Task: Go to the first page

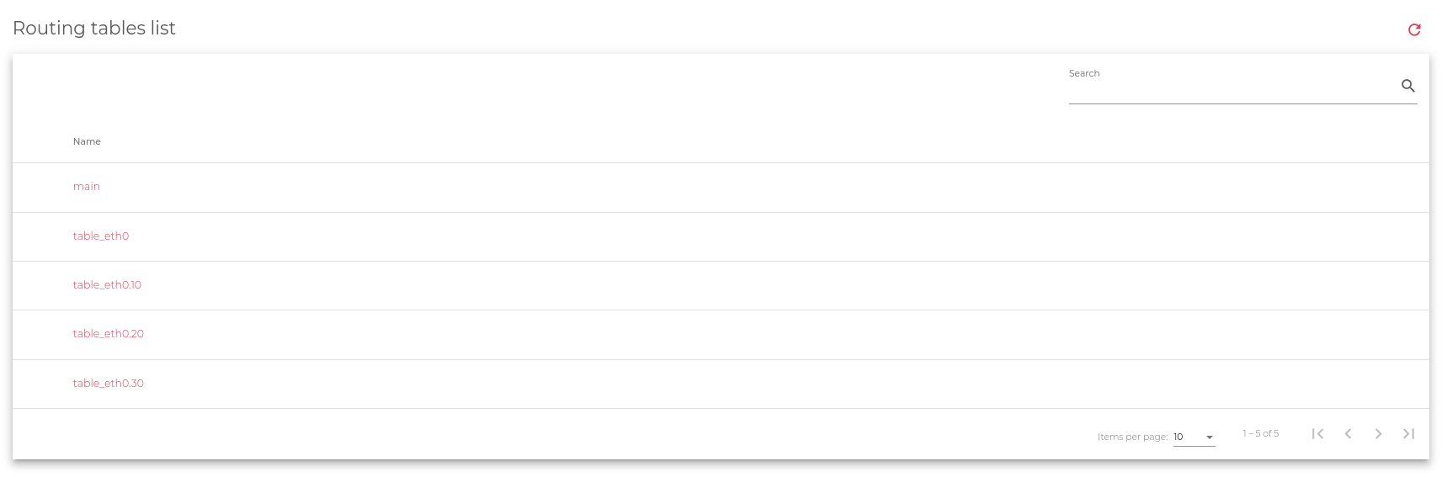Action: coord(1318,433)
